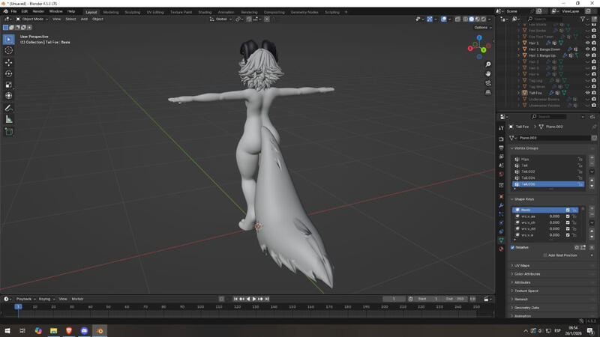Open the Tool properties tab icon

point(501,128)
